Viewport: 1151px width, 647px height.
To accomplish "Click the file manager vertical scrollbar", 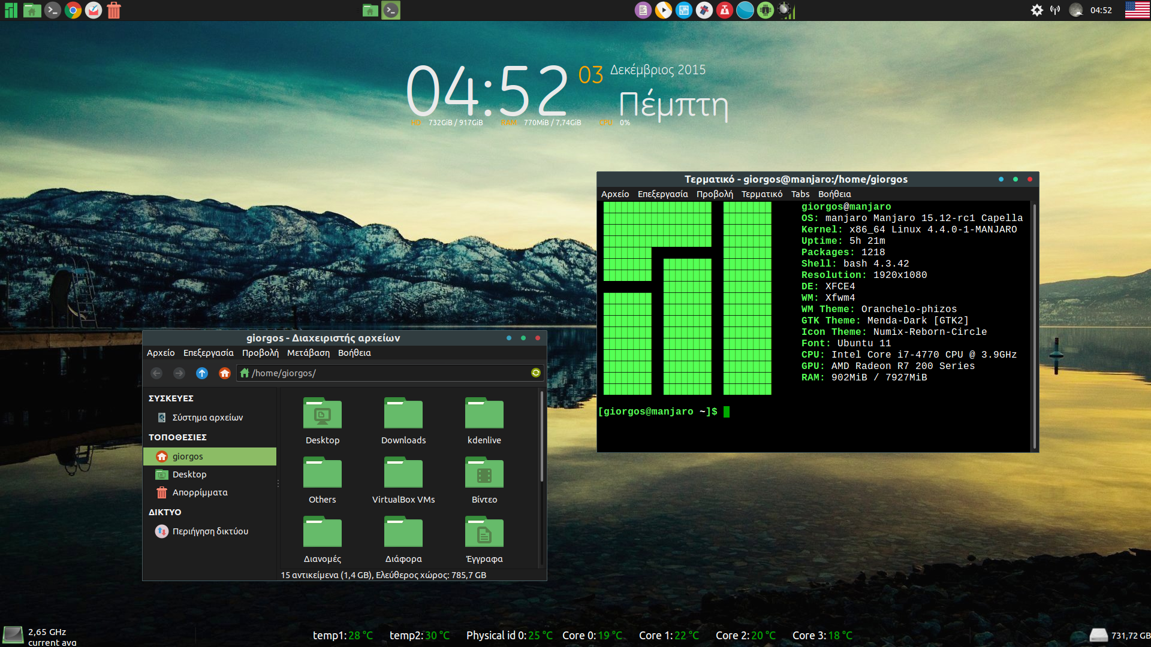I will coord(541,437).
